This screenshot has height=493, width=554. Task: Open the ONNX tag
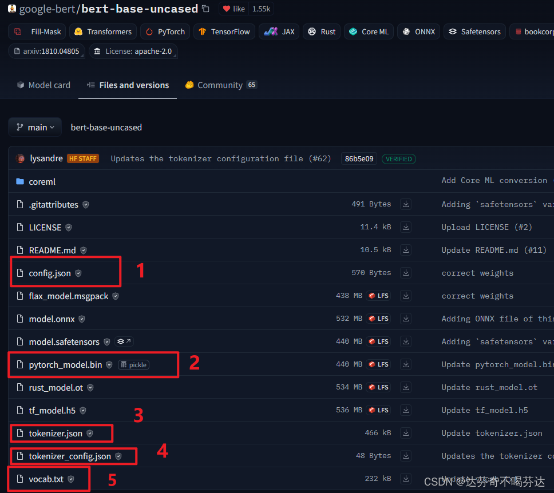point(418,32)
